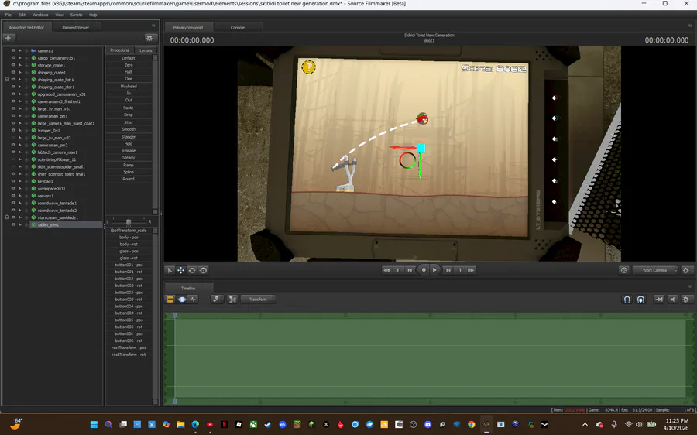Switch to the Console tab
This screenshot has width=697, height=435.
pos(238,28)
